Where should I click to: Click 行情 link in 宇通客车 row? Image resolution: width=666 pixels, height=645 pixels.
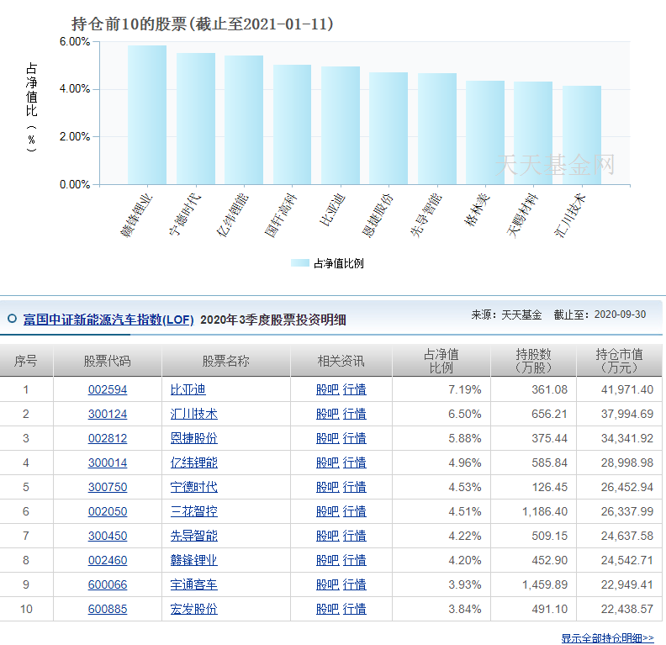[x=354, y=584]
